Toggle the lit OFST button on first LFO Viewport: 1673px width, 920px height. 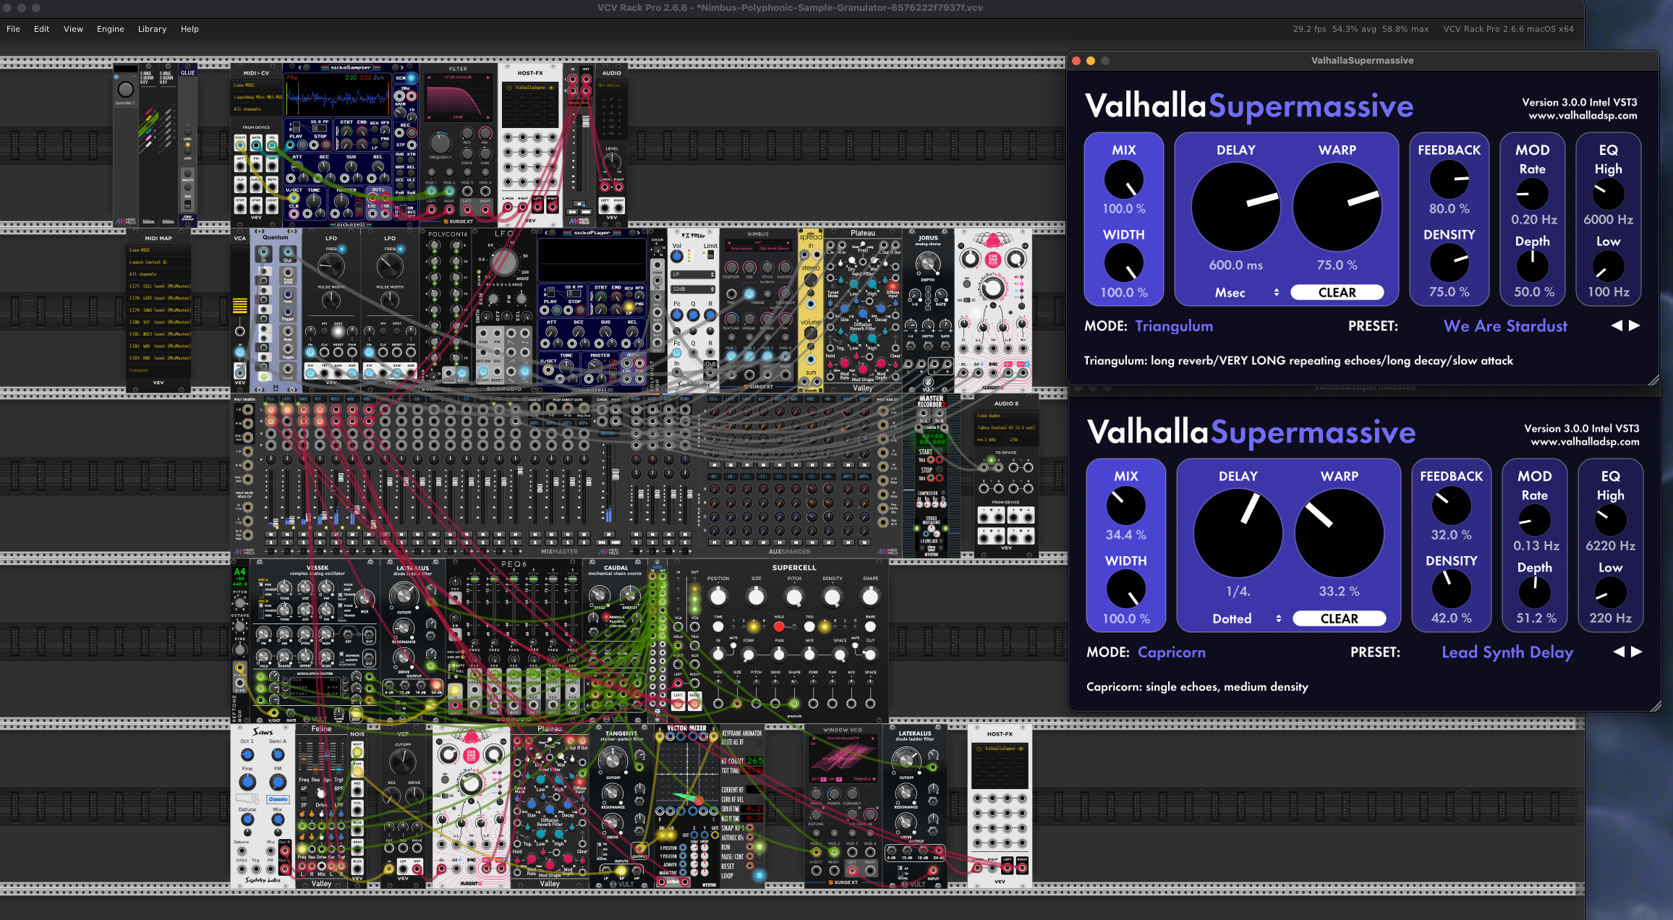[x=339, y=331]
